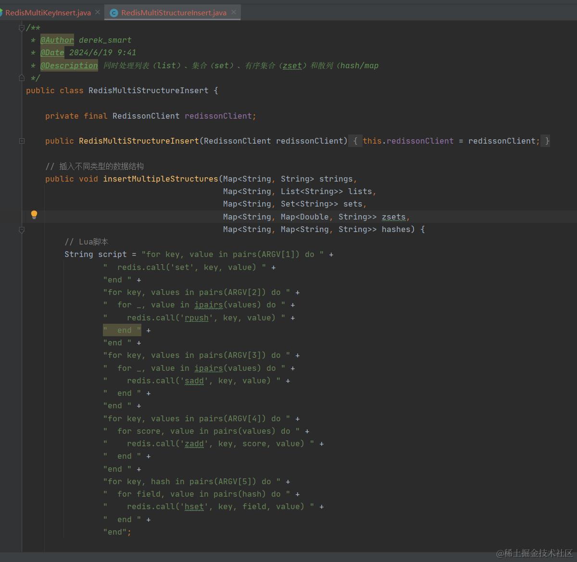
Task: Click the @Author Javadoc tag
Action: pyautogui.click(x=57, y=40)
